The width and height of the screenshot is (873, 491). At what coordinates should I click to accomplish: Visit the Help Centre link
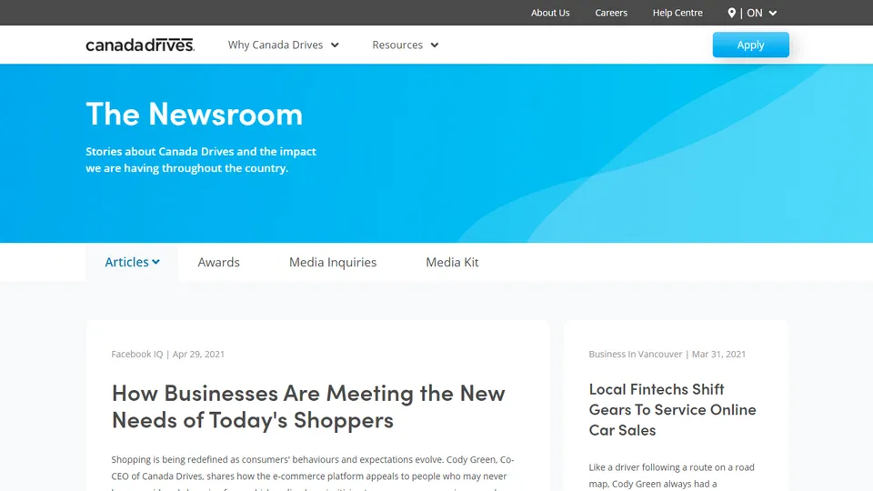(x=677, y=13)
